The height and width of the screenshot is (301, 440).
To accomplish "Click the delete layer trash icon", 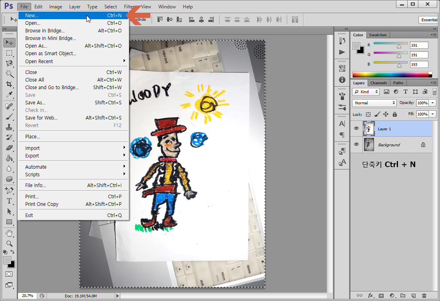I will (x=424, y=295).
